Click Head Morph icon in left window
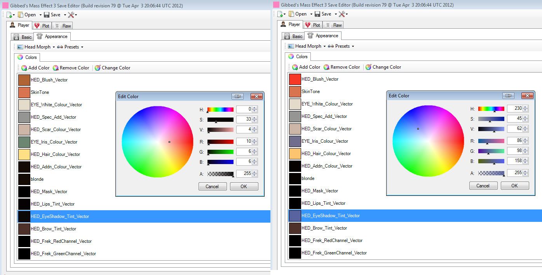 tap(20, 47)
